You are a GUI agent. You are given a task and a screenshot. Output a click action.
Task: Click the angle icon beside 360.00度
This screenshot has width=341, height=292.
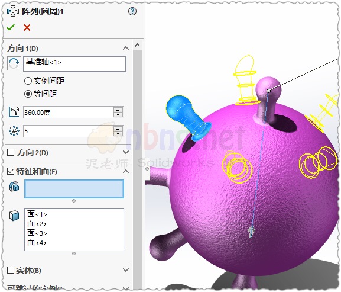tap(14, 112)
